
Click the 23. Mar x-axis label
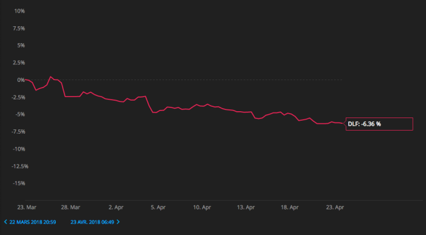coord(27,207)
